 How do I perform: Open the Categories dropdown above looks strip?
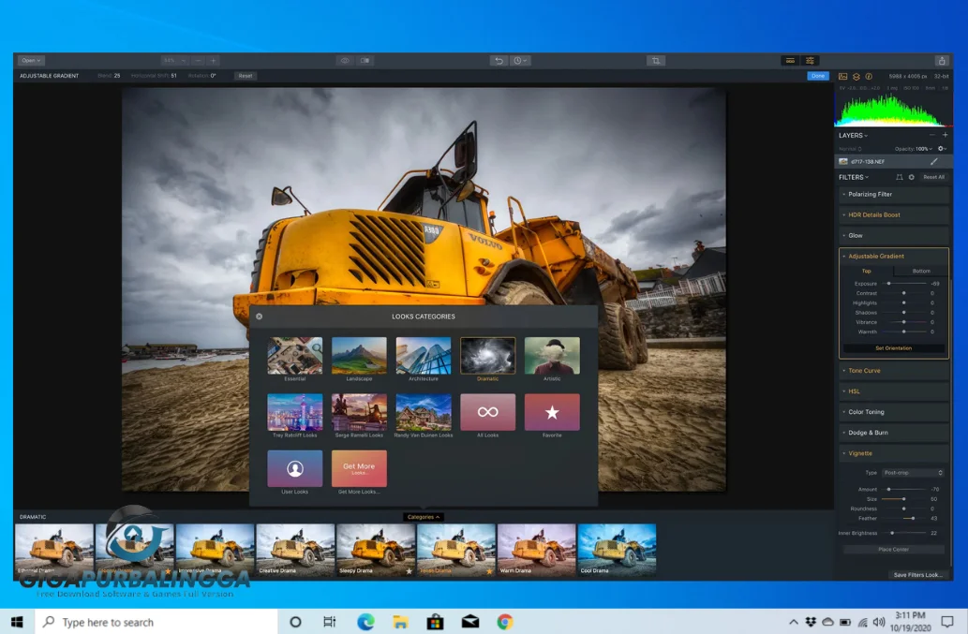coord(423,517)
